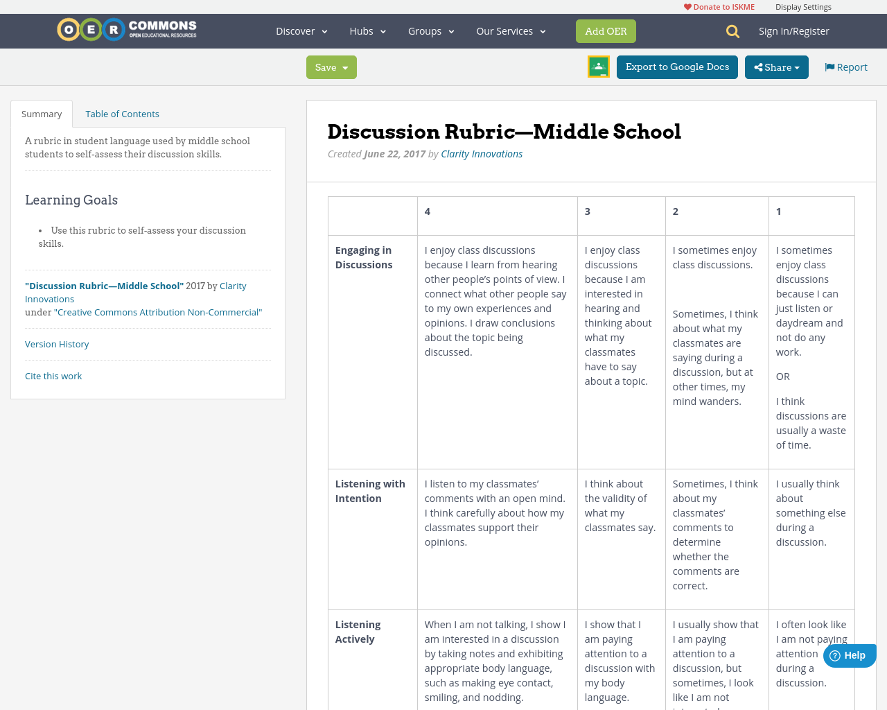
Task: Click the Clarity Innovations author link
Action: point(482,153)
